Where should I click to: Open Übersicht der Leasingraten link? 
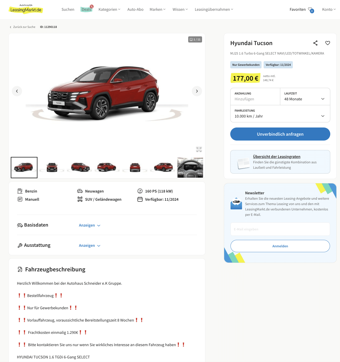pos(277,157)
